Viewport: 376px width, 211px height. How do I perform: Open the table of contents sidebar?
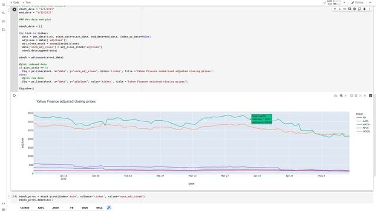(4, 5)
